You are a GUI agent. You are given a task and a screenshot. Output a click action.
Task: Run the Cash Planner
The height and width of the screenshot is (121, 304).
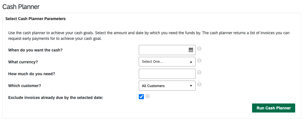click(274, 108)
